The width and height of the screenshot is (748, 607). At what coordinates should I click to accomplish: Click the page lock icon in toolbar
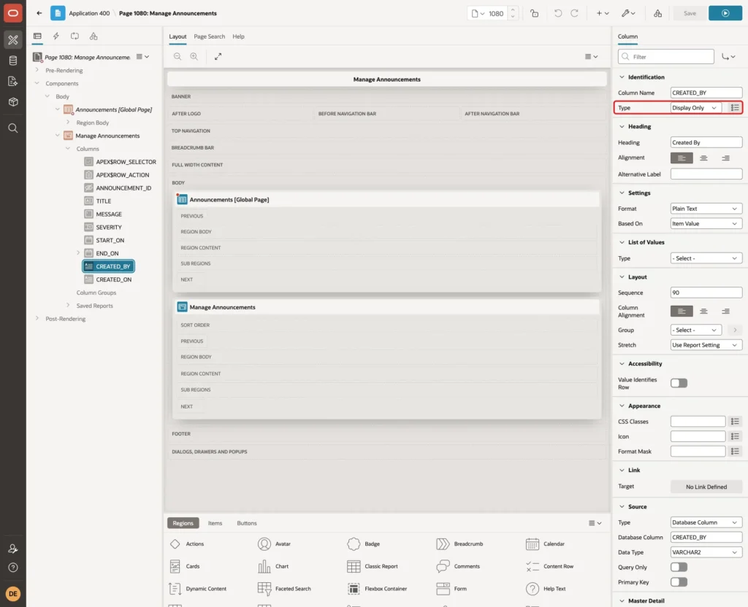tap(534, 13)
